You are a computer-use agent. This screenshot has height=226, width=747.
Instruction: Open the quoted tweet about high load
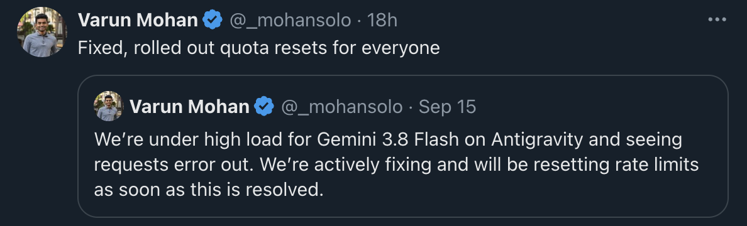coord(402,146)
